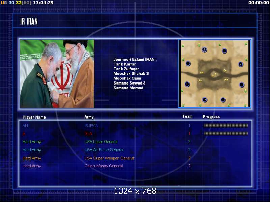Select start position 3 on the map
Viewport: 270px width, 202px height.
pos(242,85)
